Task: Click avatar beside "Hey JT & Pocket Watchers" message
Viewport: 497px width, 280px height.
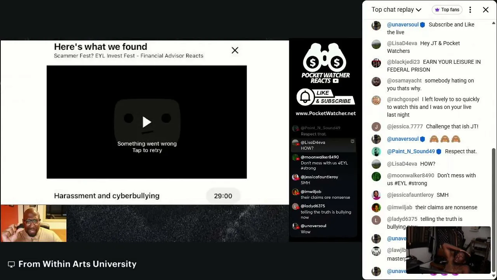Action: coord(376,44)
